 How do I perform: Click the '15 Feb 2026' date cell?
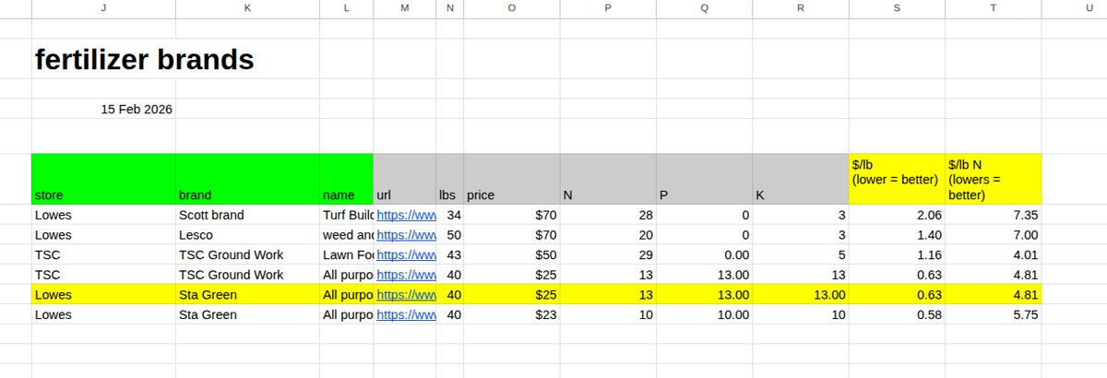point(103,109)
